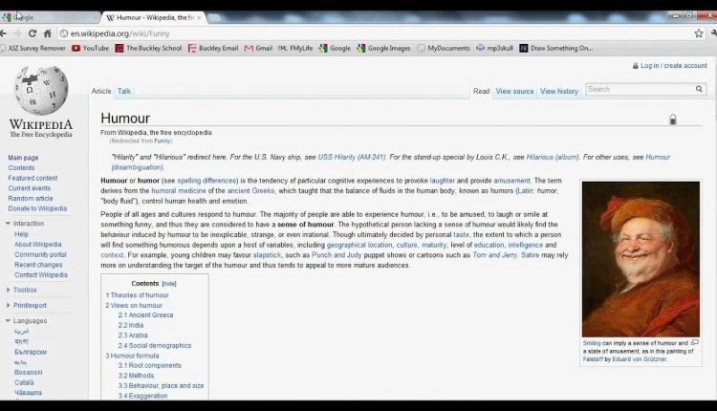
Task: Open the Chrome wrench settings icon
Action: pos(714,33)
